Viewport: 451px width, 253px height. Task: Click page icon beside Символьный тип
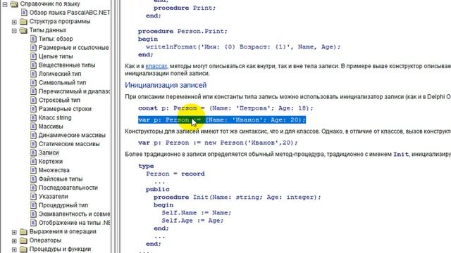[x=34, y=83]
